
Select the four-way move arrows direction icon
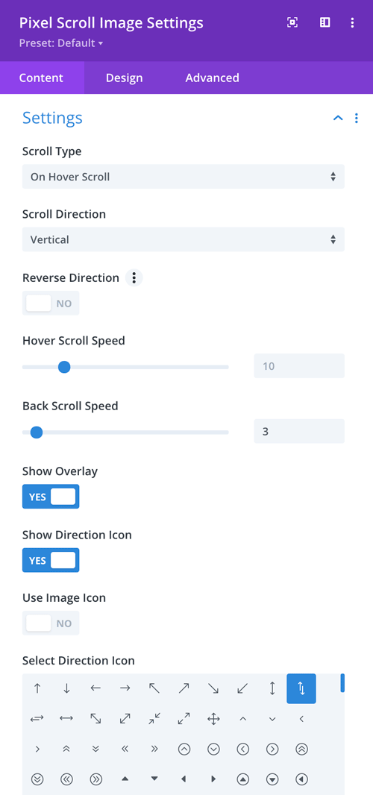[x=213, y=718]
